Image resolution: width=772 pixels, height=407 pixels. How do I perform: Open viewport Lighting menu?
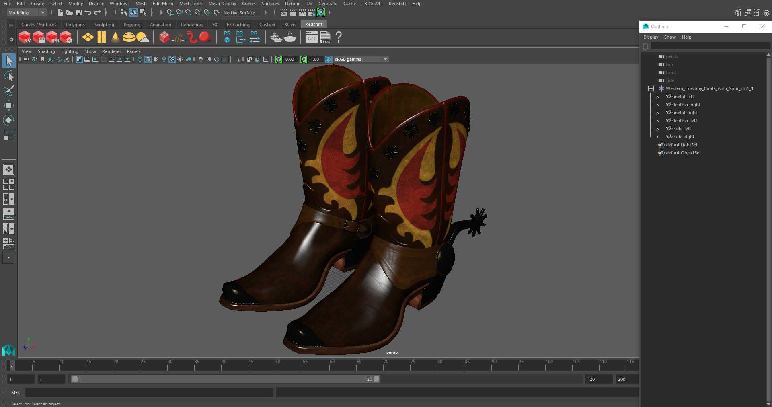coord(70,51)
